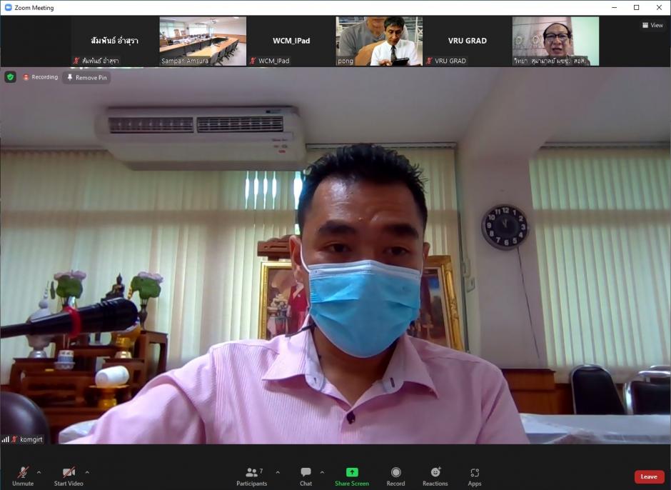Click the Zoom Meeting title bar logo
The height and width of the screenshot is (490, 671).
coord(8,8)
